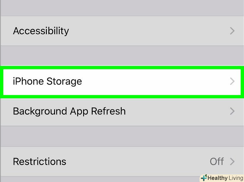
Task: Click the partially visible row at the very top
Action: pos(122,7)
